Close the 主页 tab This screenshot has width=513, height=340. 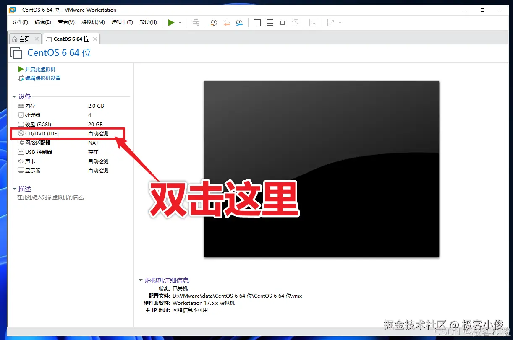click(37, 39)
